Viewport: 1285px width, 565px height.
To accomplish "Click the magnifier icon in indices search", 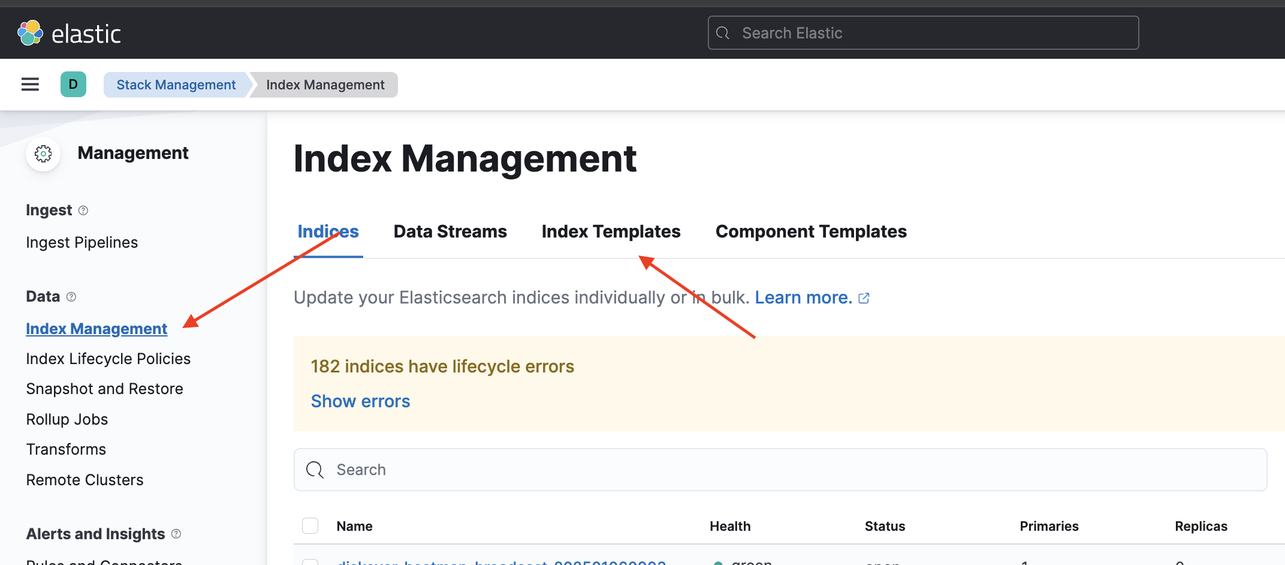I will click(x=315, y=470).
